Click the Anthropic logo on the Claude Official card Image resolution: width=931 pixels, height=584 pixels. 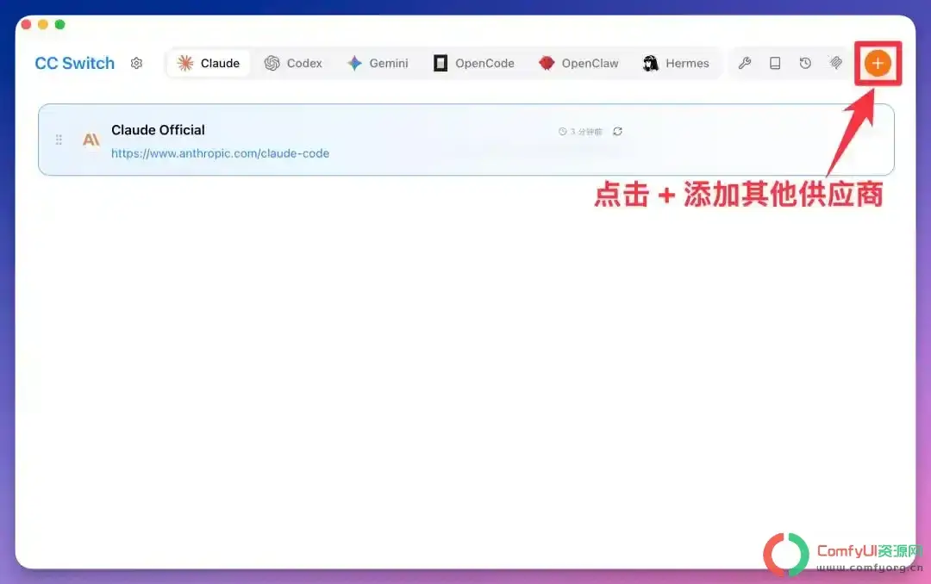(91, 140)
